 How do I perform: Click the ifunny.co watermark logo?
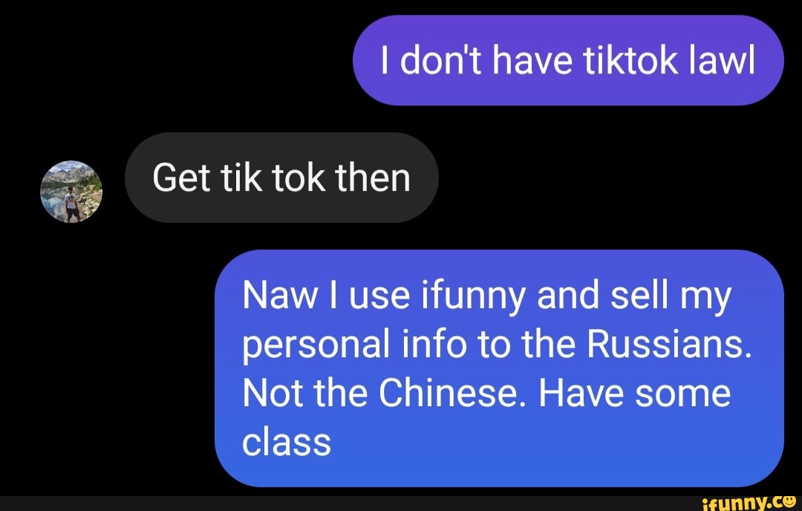(749, 504)
